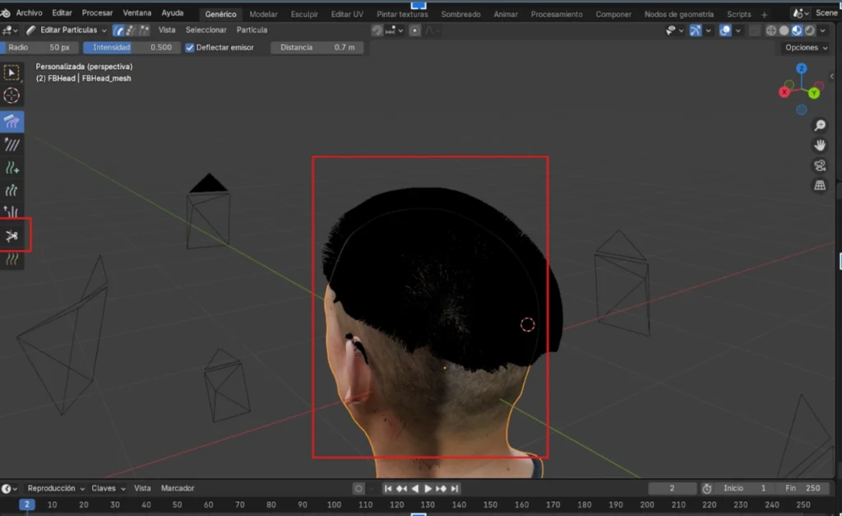The height and width of the screenshot is (516, 842).
Task: Click the Fin 250 end frame field
Action: 802,488
